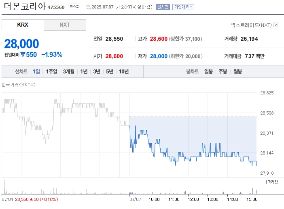
Task: Select the 3개월 line chart period
Action: click(69, 71)
